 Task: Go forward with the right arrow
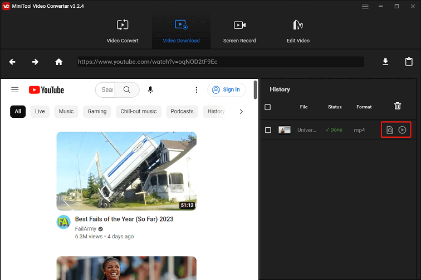(x=35, y=62)
